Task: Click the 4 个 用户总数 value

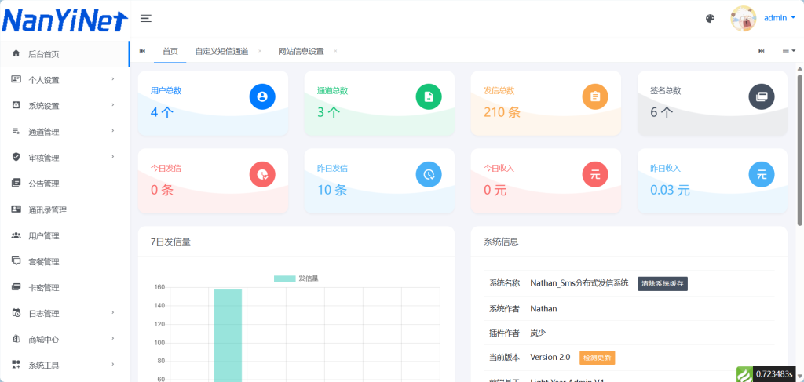Action: [162, 112]
